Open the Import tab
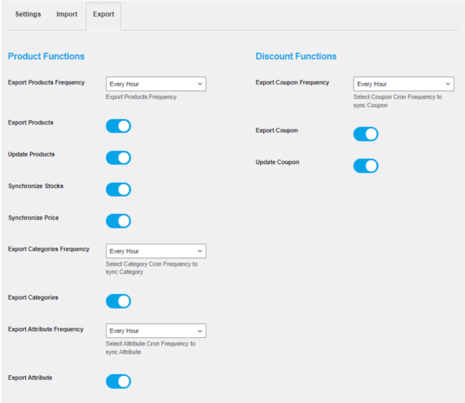This screenshot has height=403, width=465. (67, 14)
